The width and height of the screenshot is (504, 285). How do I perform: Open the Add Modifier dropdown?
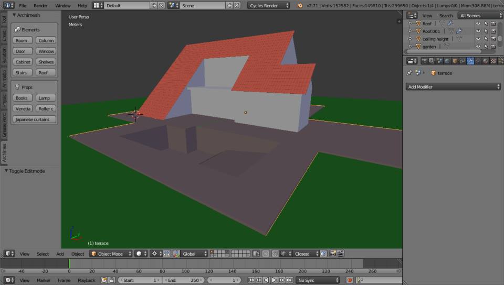point(453,87)
